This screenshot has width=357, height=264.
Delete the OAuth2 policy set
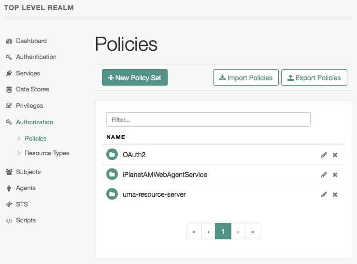(335, 155)
